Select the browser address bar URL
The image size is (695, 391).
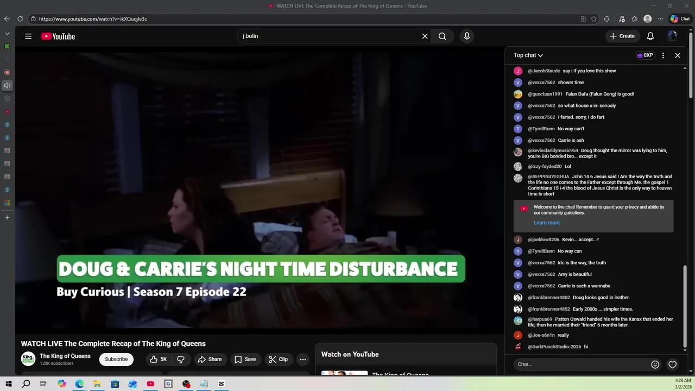tap(93, 19)
